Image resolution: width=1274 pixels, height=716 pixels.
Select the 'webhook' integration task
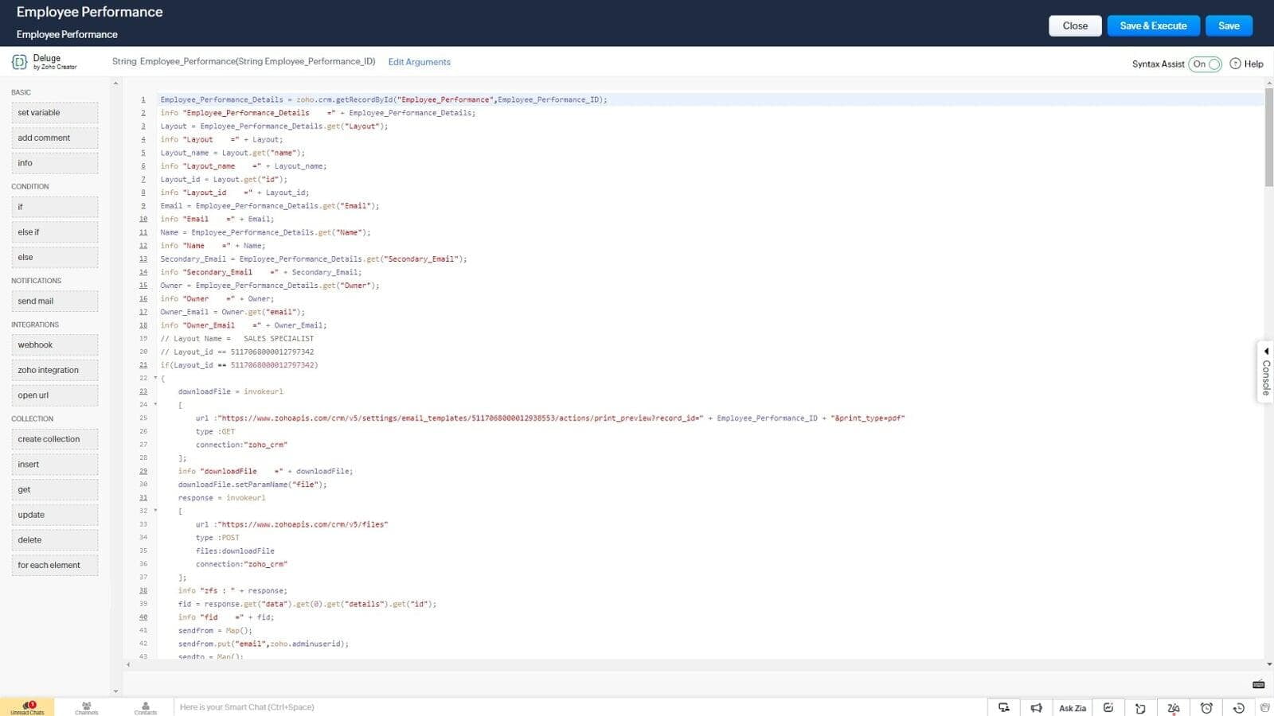[55, 344]
